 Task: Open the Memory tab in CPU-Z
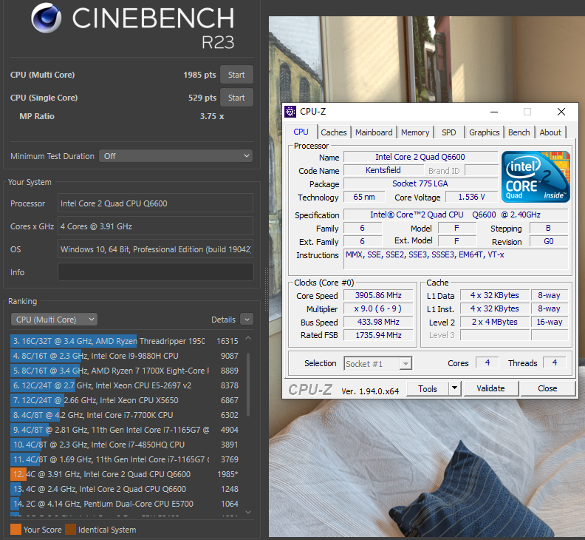pyautogui.click(x=415, y=132)
